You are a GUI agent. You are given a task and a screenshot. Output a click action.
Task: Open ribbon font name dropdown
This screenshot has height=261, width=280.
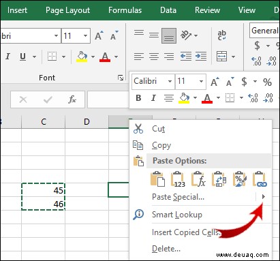pos(56,35)
